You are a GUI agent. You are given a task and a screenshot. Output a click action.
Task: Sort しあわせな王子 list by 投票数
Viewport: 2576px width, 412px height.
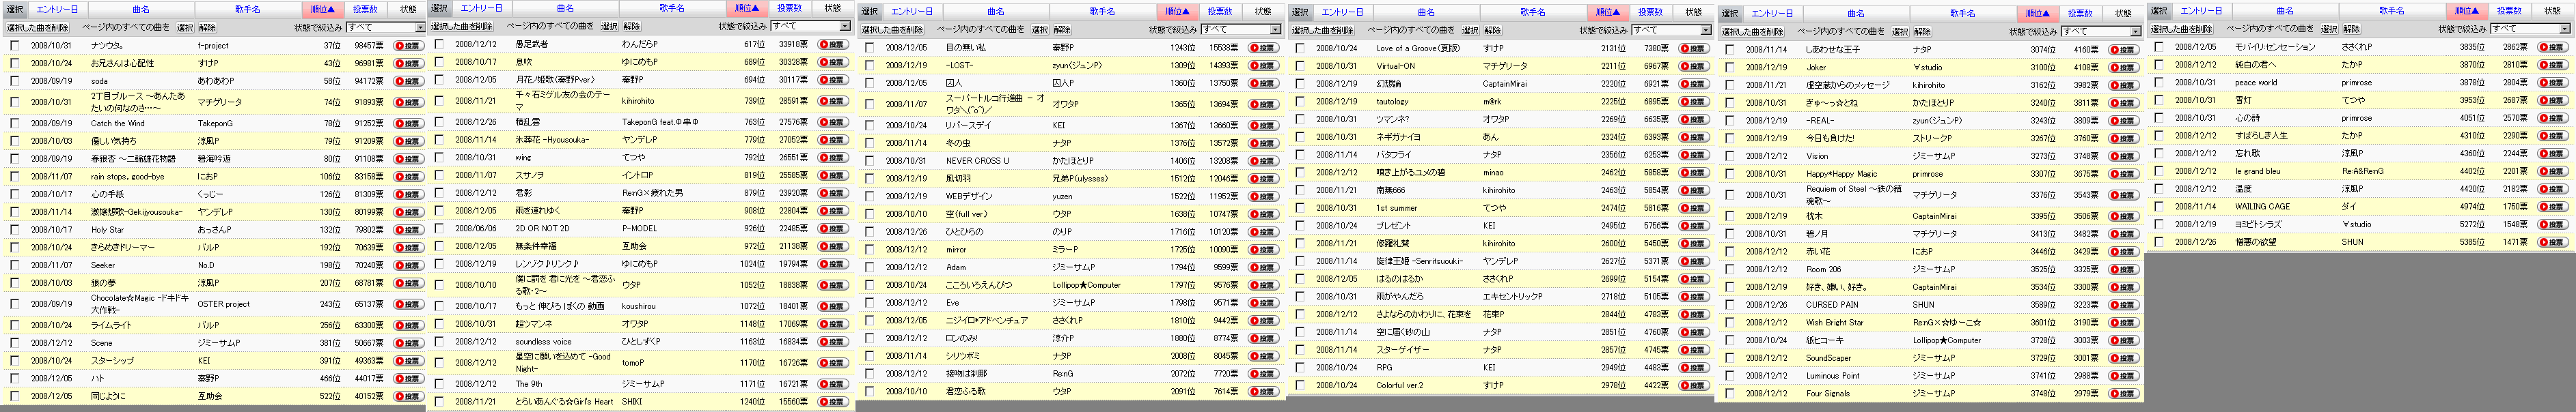point(2080,13)
